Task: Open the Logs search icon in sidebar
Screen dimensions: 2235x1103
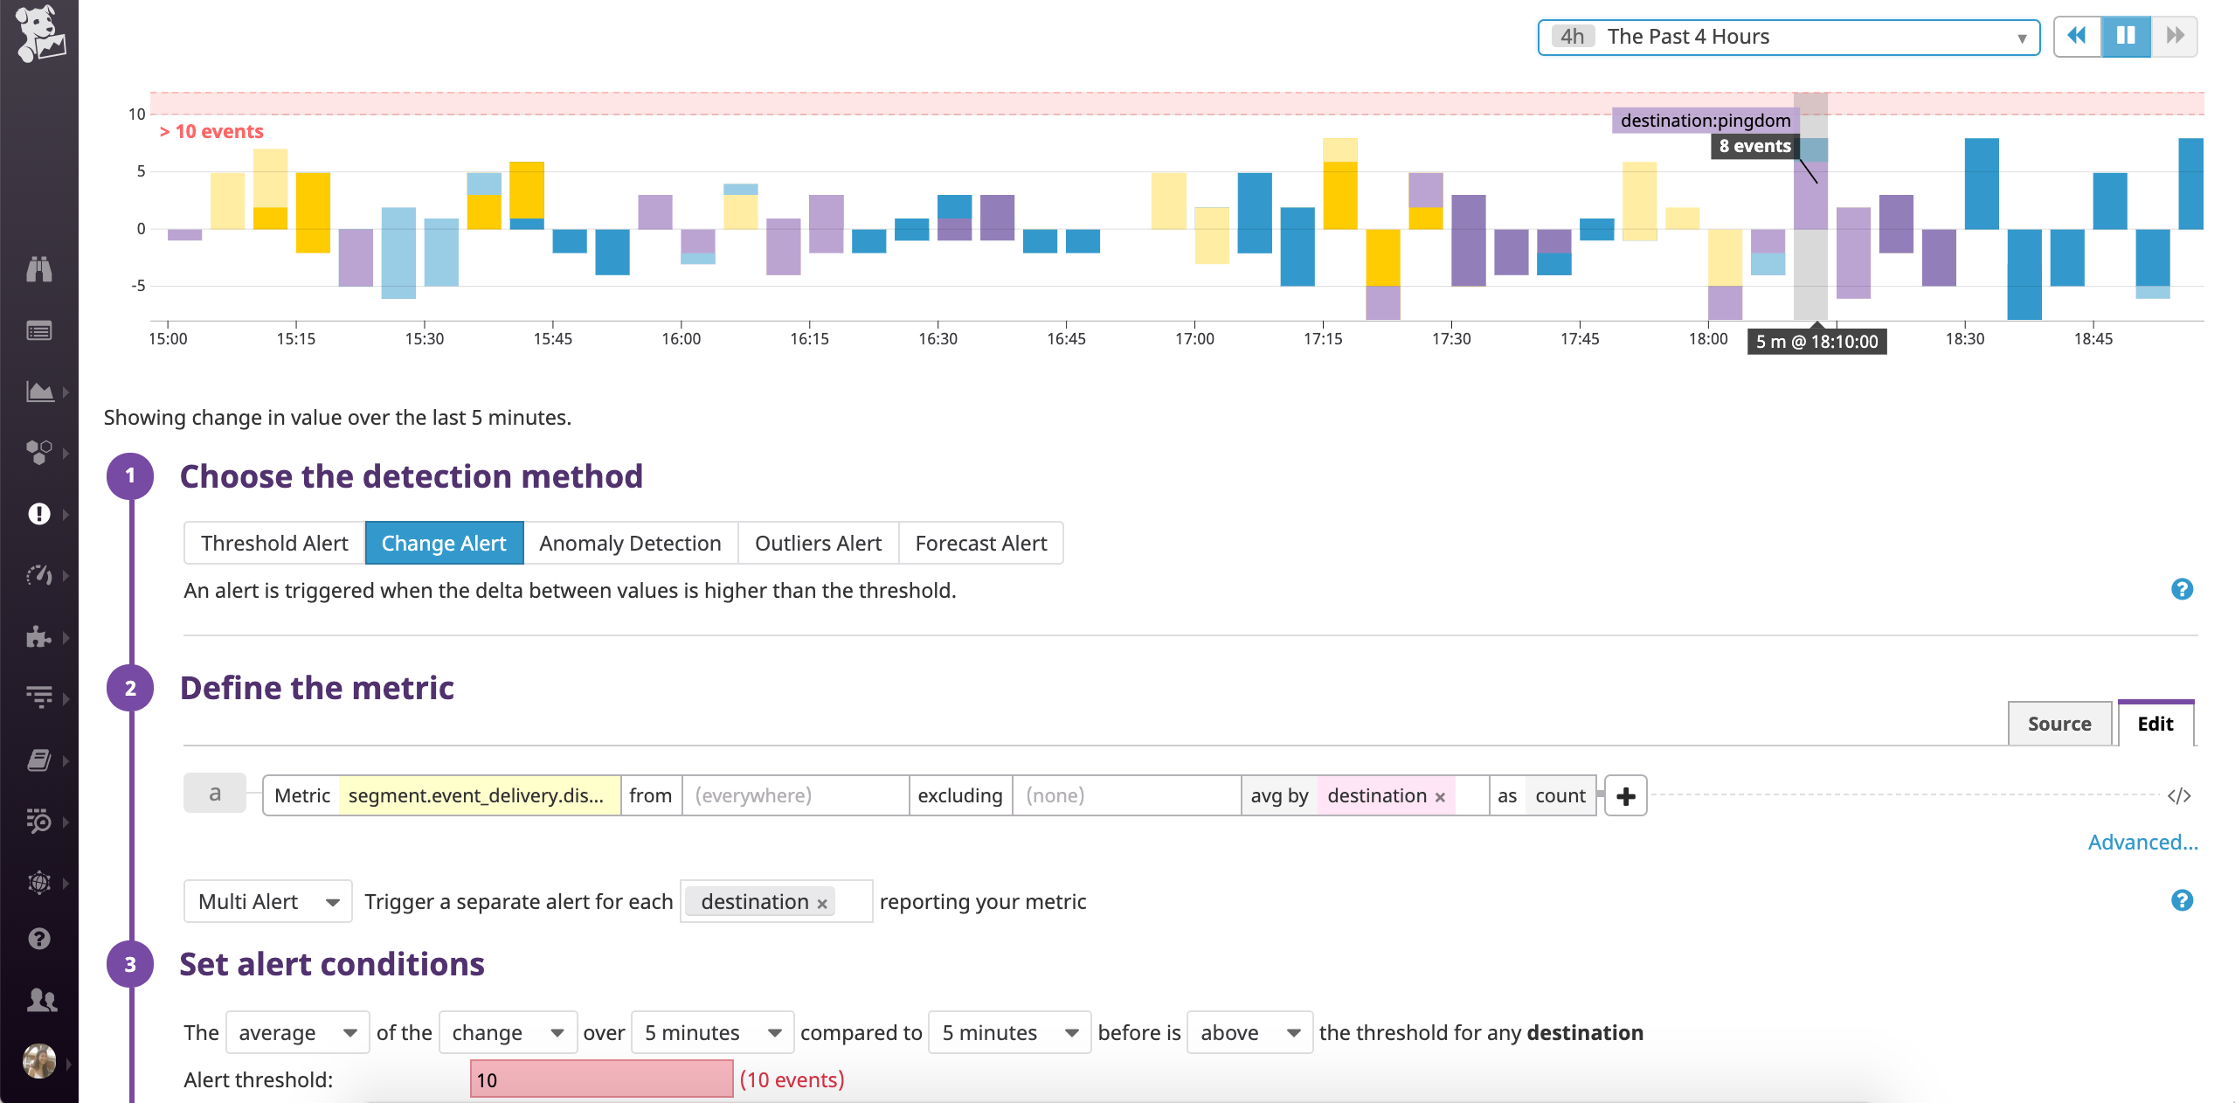Action: (x=39, y=822)
